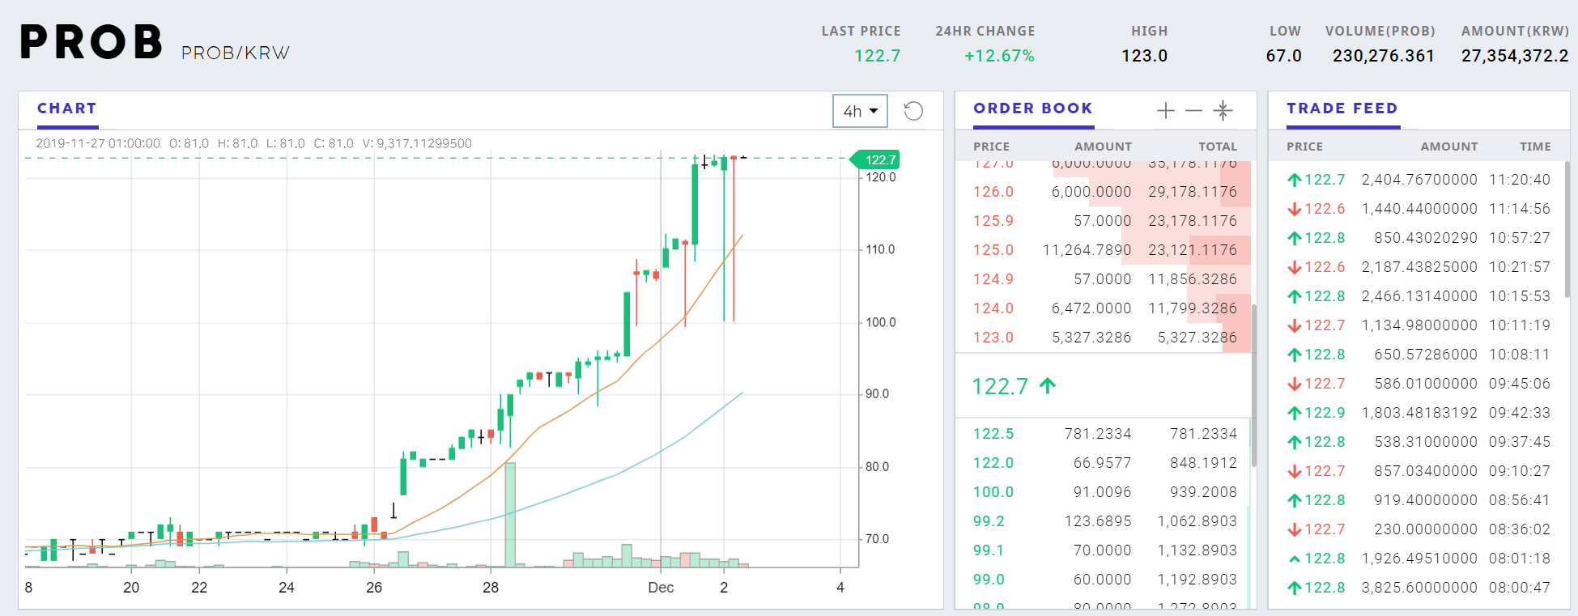The width and height of the screenshot is (1578, 616).
Task: Select the TRADE FEED tab
Action: coord(1342,108)
